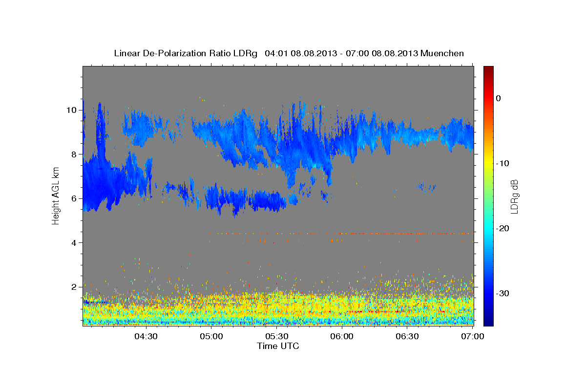The image size is (586, 391).
Task: Click the '06:00' time axis label
Action: point(342,336)
